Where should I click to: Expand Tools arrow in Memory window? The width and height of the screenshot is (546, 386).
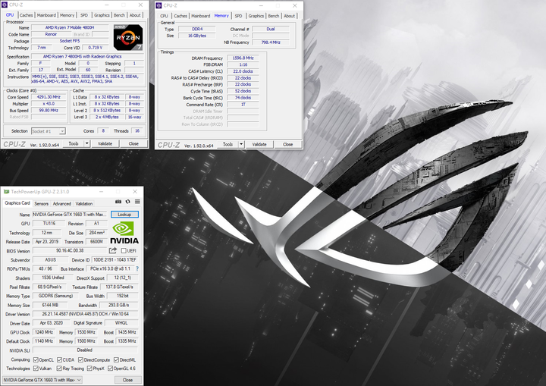(x=241, y=144)
